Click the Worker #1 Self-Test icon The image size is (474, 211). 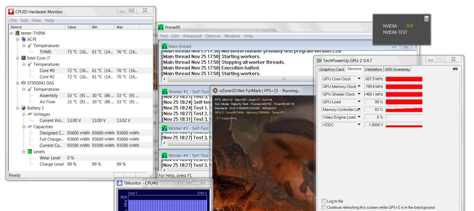click(165, 92)
